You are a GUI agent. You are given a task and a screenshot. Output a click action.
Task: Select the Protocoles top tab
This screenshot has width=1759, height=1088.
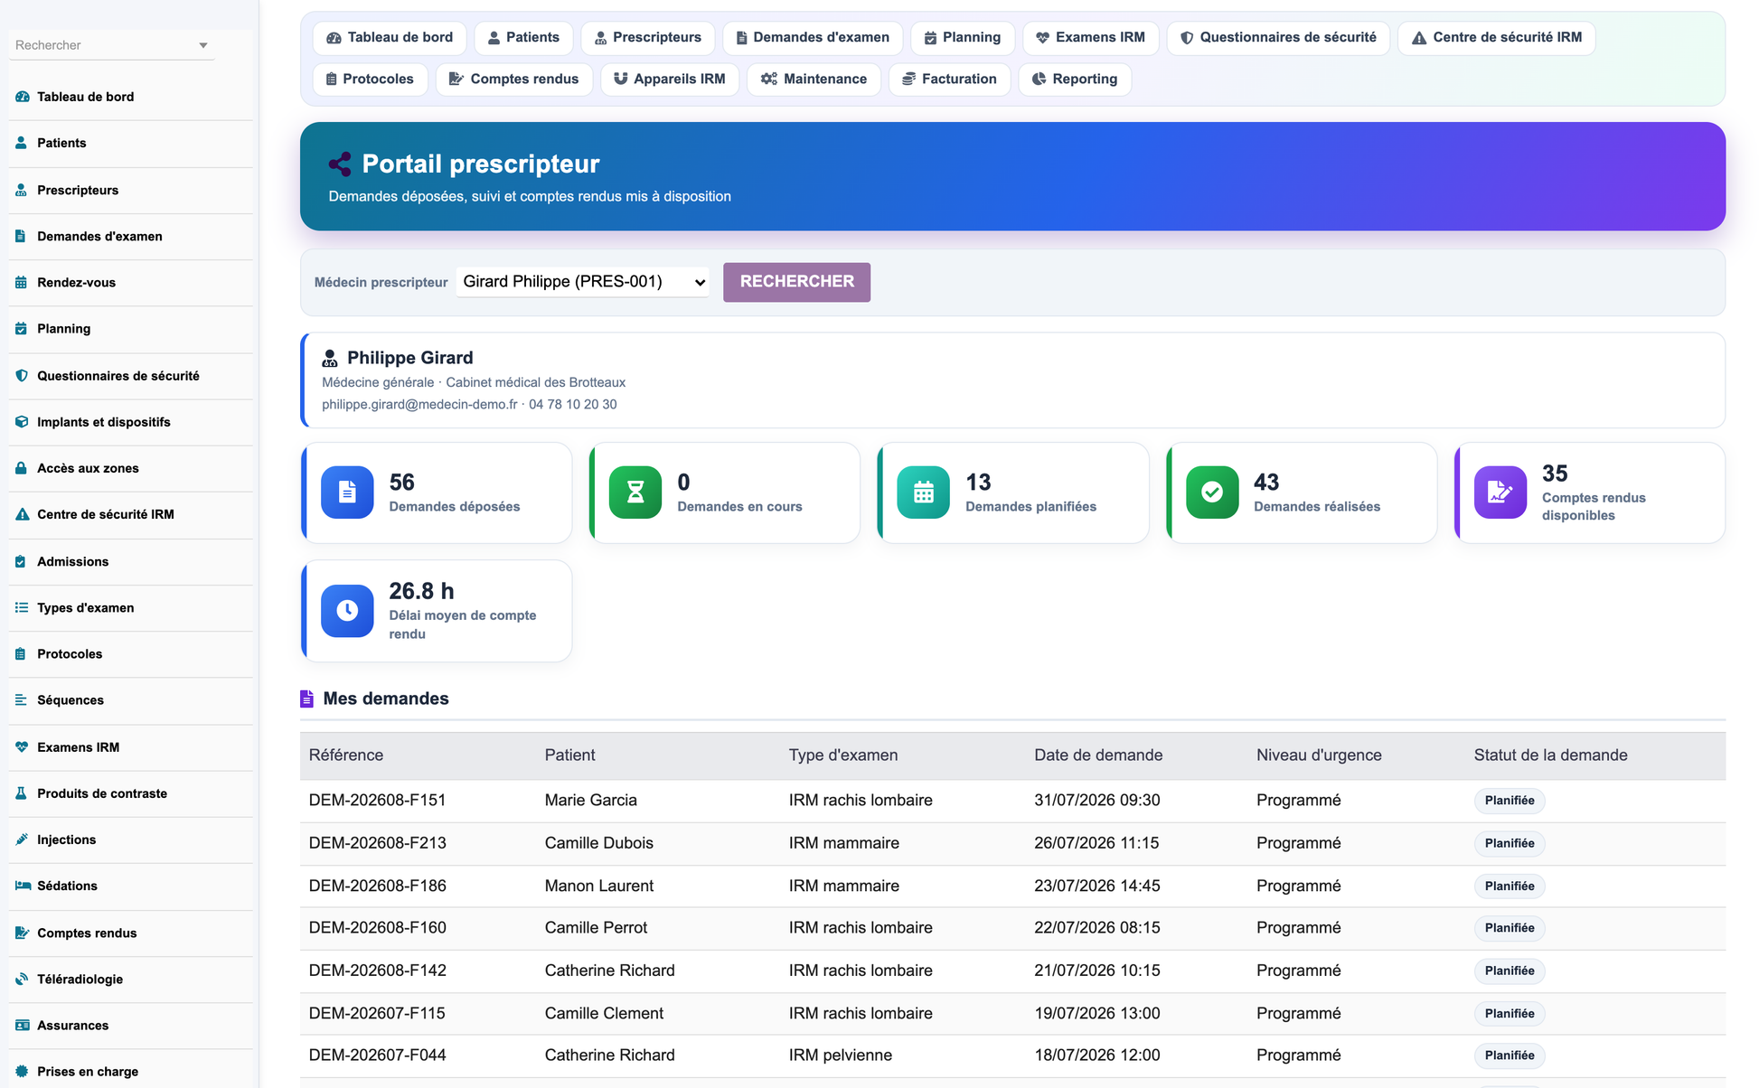(x=370, y=79)
